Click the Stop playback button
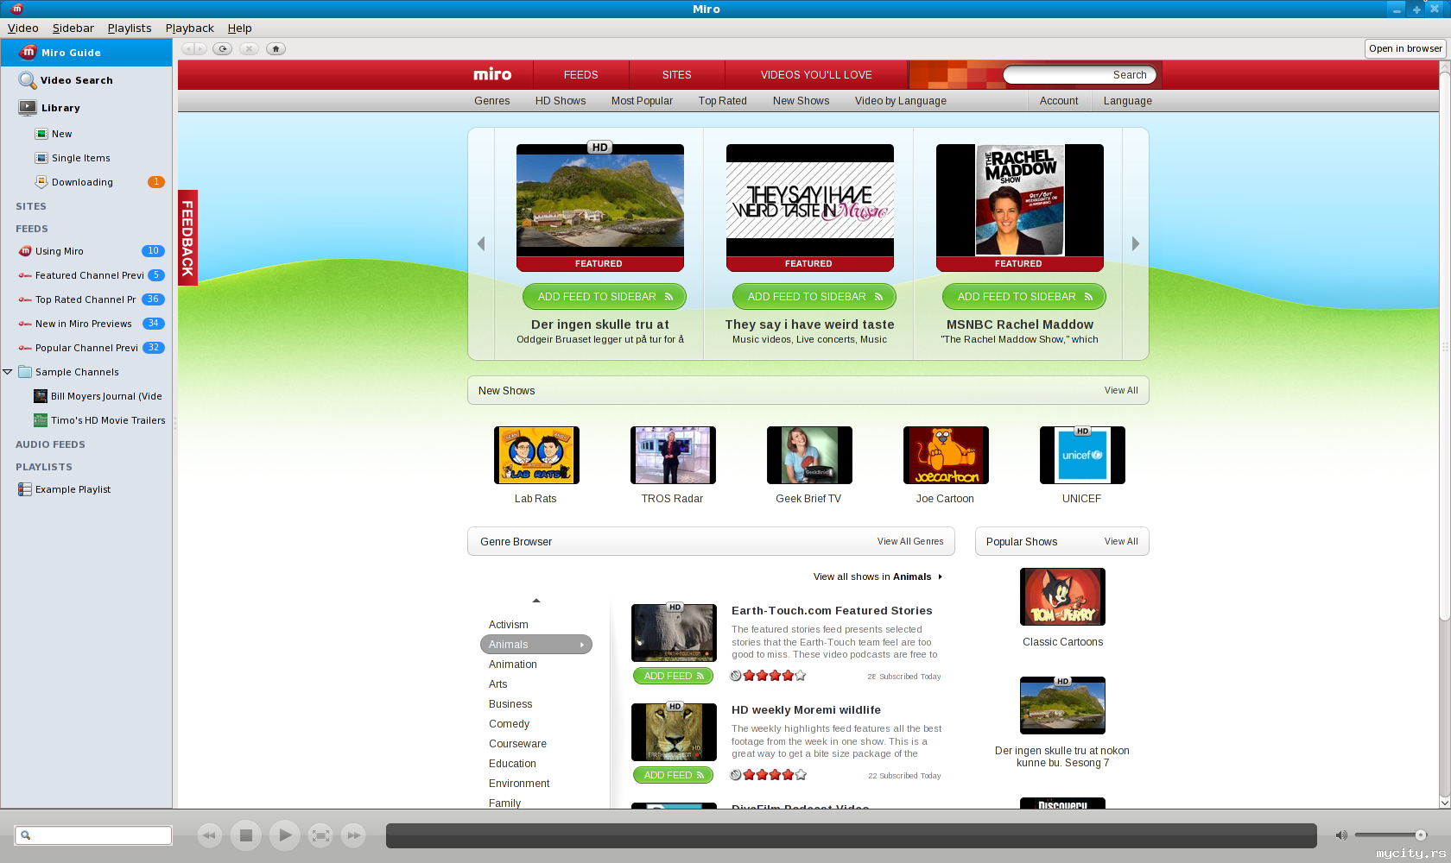1451x863 pixels. pyautogui.click(x=246, y=835)
